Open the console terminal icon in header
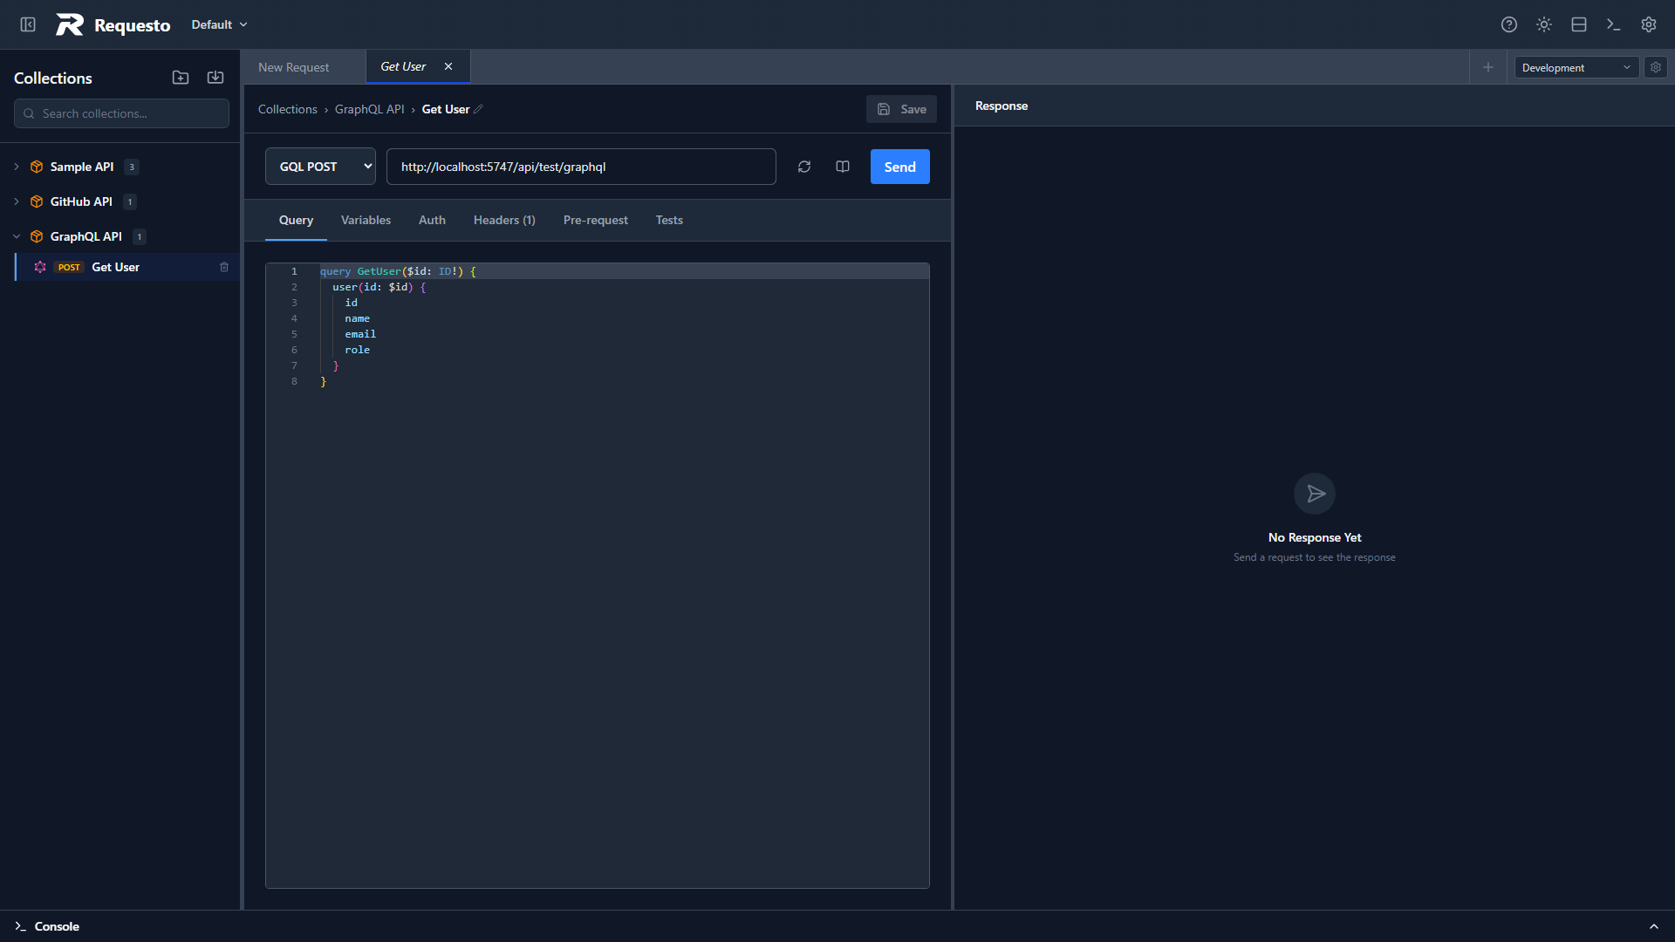 pos(1614,24)
